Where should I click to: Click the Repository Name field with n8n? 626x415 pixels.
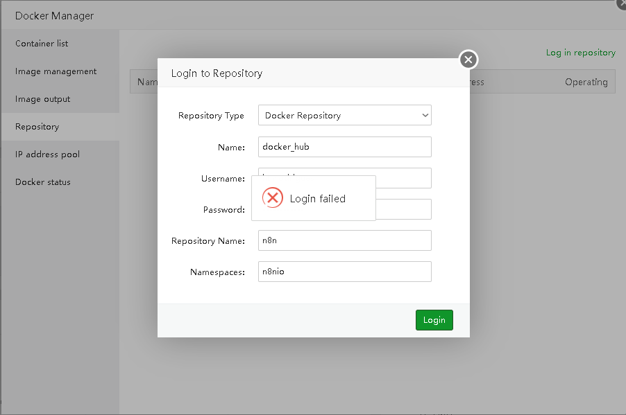pos(344,240)
